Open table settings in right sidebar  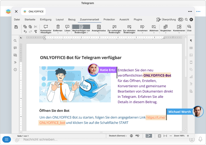point(191,48)
